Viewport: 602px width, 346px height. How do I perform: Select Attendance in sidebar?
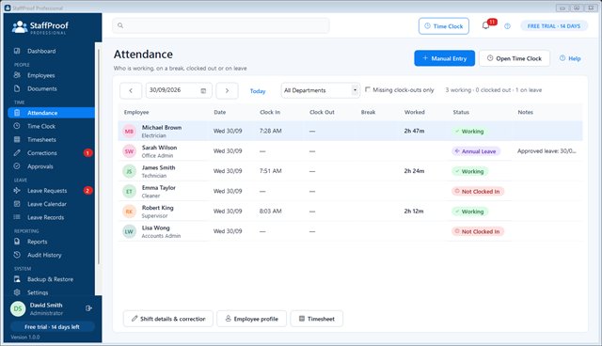click(51, 113)
